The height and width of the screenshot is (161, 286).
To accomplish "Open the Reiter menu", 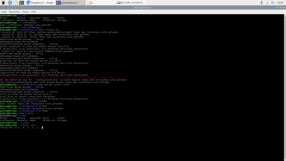I will [x=25, y=12].
